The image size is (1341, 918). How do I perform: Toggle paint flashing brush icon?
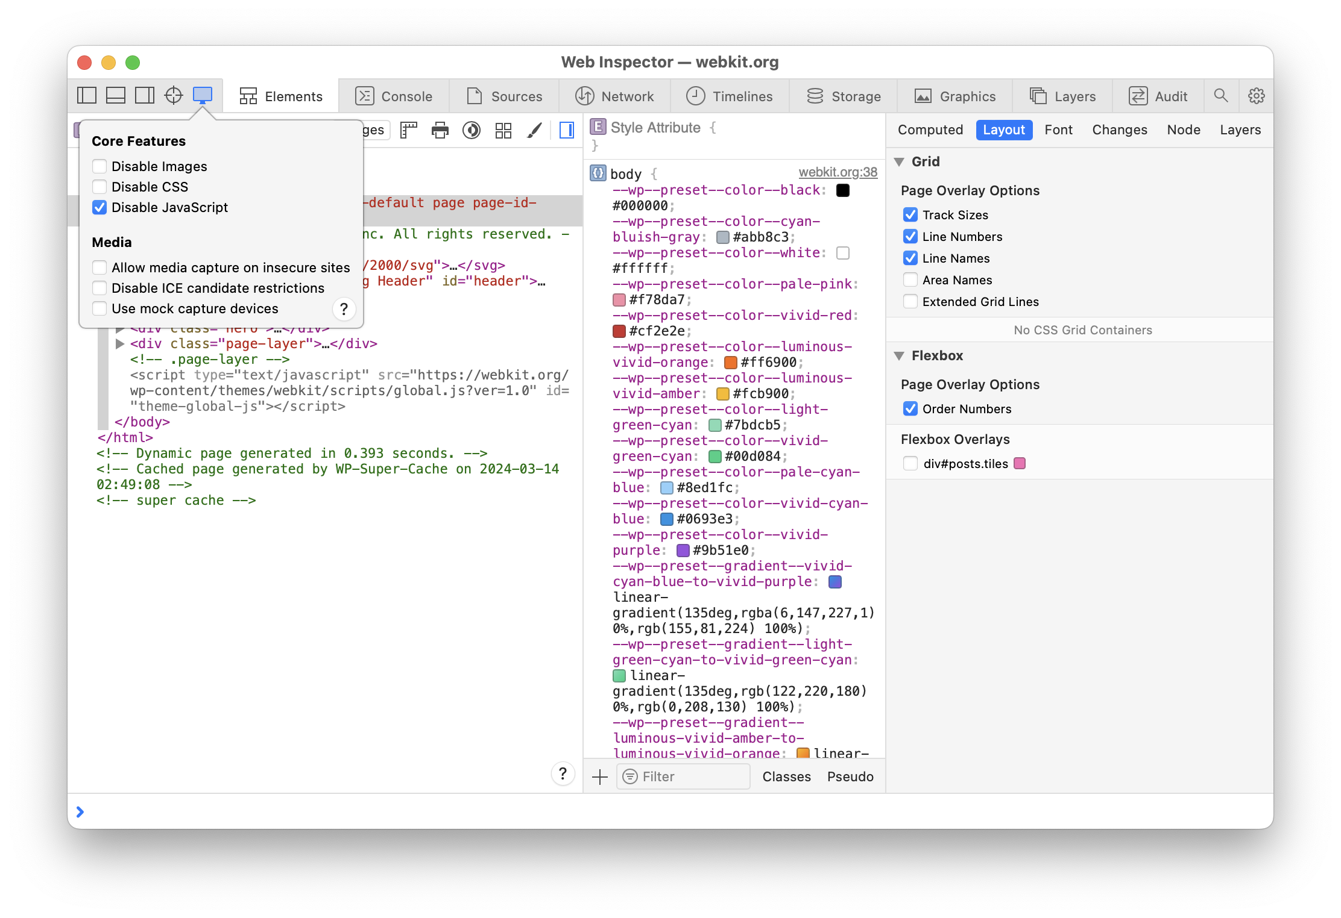534,130
